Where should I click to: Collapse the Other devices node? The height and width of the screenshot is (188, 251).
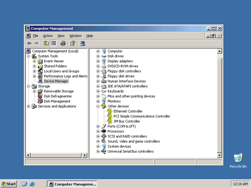(98, 106)
